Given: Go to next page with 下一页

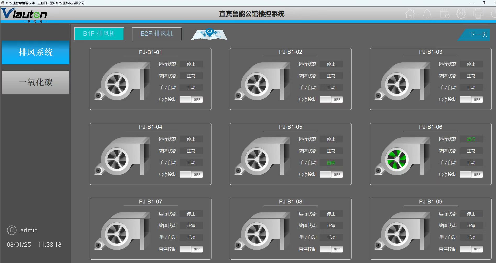Looking at the screenshot, I should (477, 35).
